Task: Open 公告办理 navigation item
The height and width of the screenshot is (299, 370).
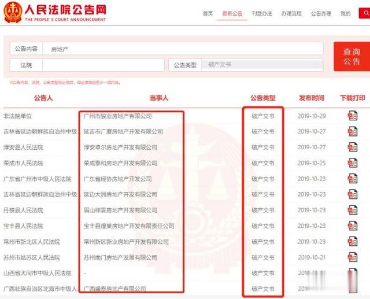Action: (x=321, y=13)
